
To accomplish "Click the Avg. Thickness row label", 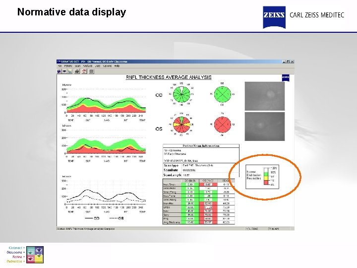I will click(x=172, y=222).
